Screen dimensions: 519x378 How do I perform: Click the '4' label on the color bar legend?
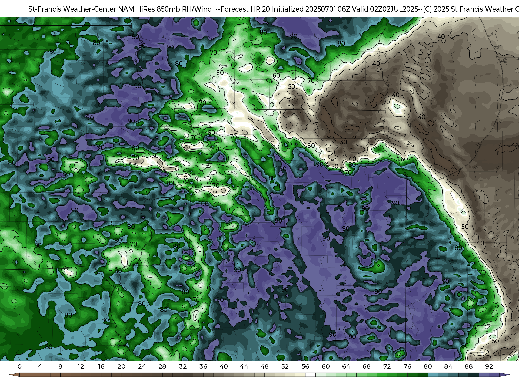click(x=40, y=366)
